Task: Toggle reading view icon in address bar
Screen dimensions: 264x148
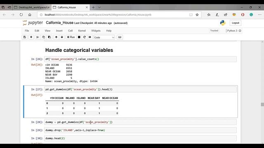Action: coord(191,15)
